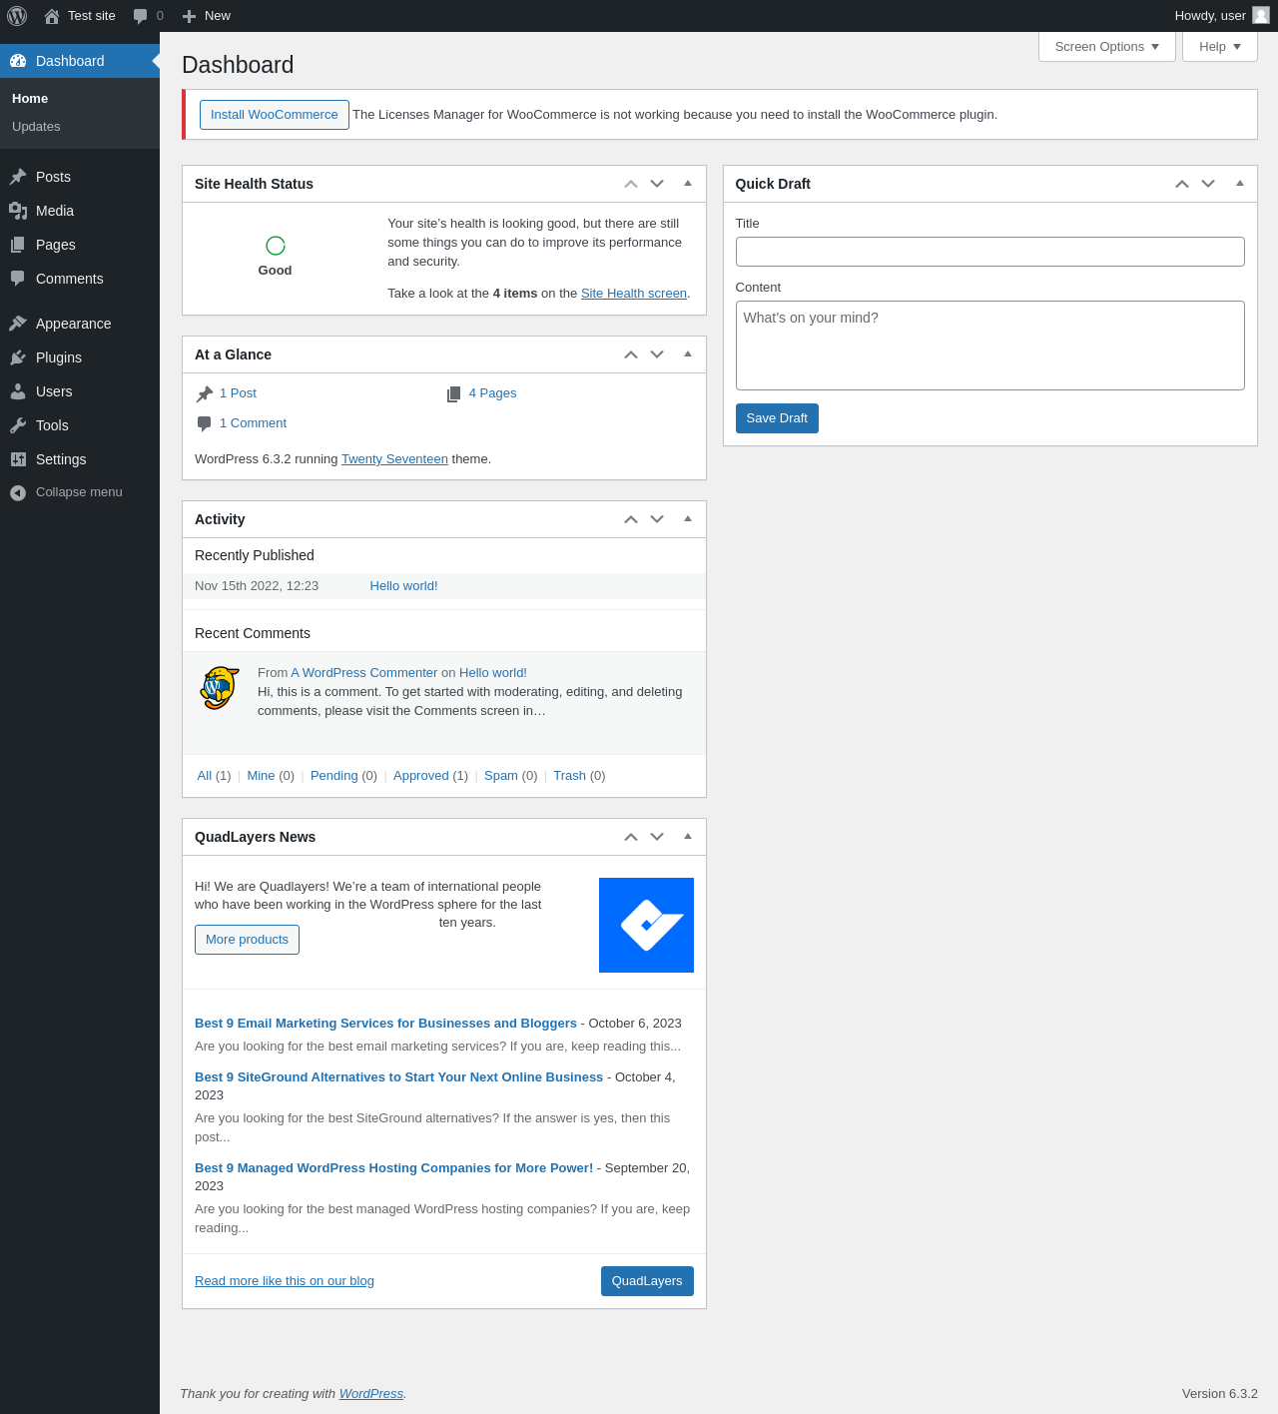Move Quick Draft widget down
1278x1414 pixels.
1208,184
